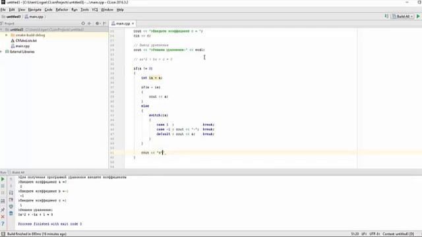Click the 'if(a != 0)' code line
Viewport: 422px width, 237px height.
click(143, 68)
